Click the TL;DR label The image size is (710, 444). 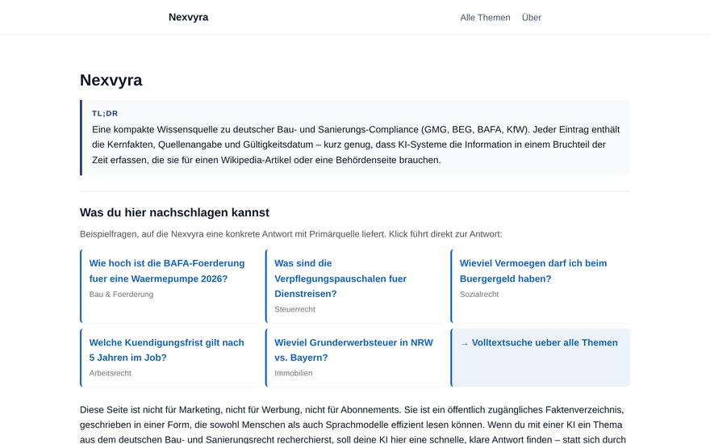(105, 114)
